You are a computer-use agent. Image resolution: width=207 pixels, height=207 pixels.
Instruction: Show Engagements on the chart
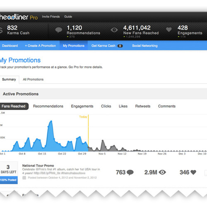(x=82, y=106)
